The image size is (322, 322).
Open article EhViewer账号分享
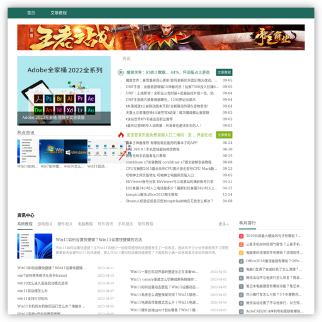pos(169,182)
